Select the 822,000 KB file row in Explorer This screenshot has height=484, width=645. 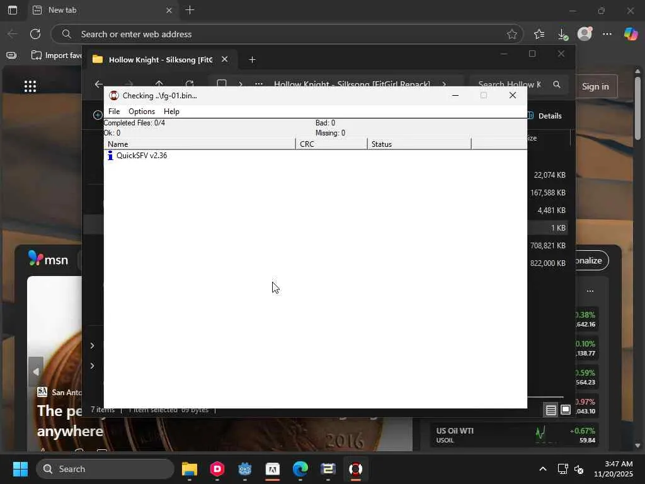click(x=548, y=263)
